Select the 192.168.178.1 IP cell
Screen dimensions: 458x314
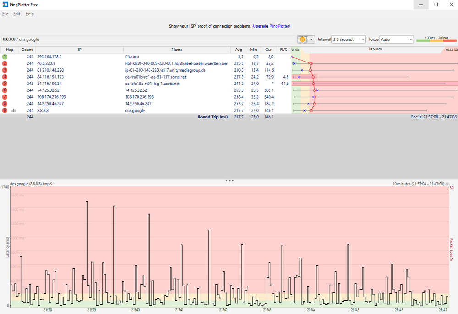click(50, 57)
